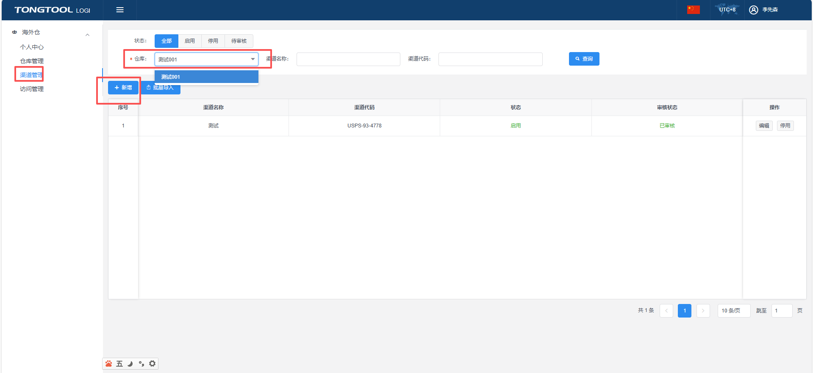Click the punctuation mode icon in IME bar

pos(142,364)
